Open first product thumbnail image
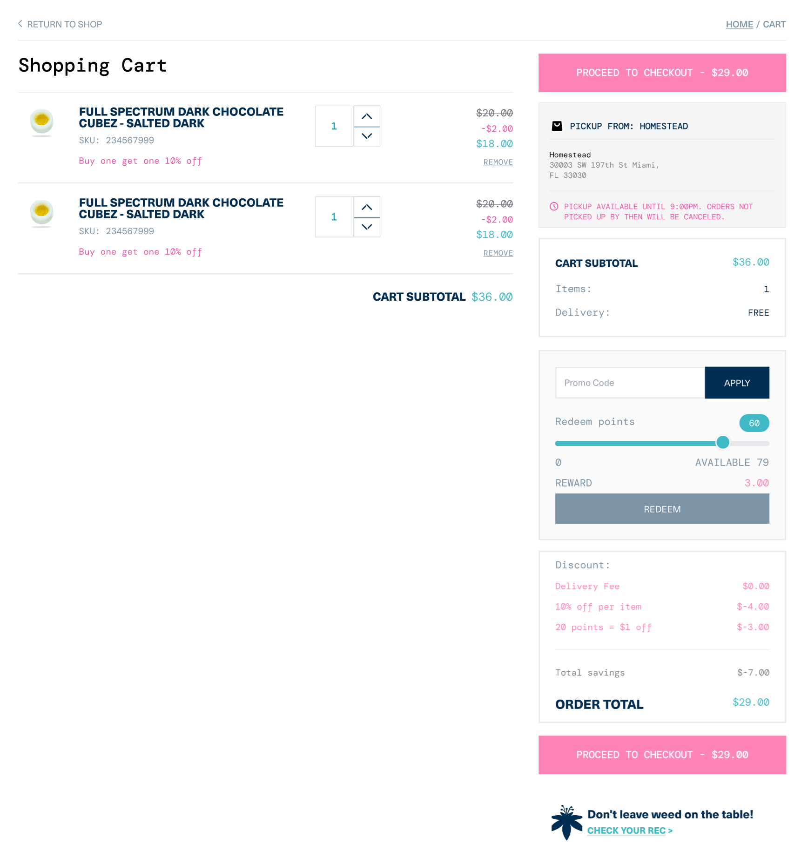The image size is (801, 851). click(x=42, y=122)
